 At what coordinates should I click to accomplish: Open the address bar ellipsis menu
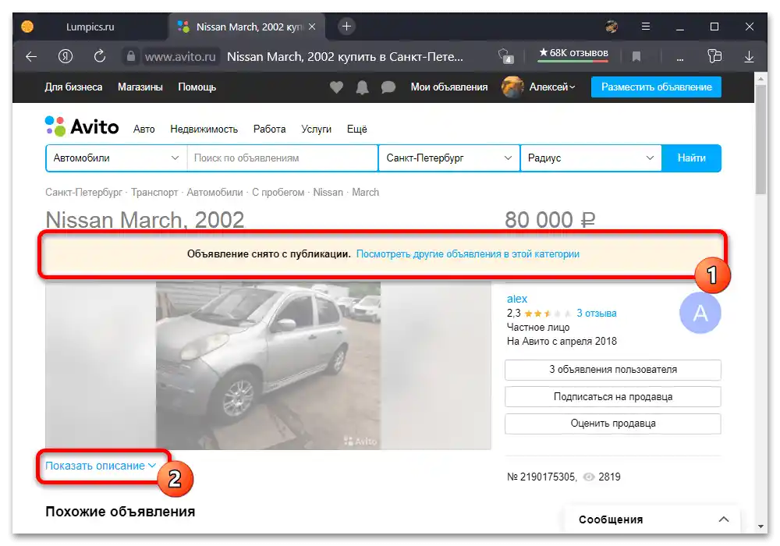pos(679,58)
